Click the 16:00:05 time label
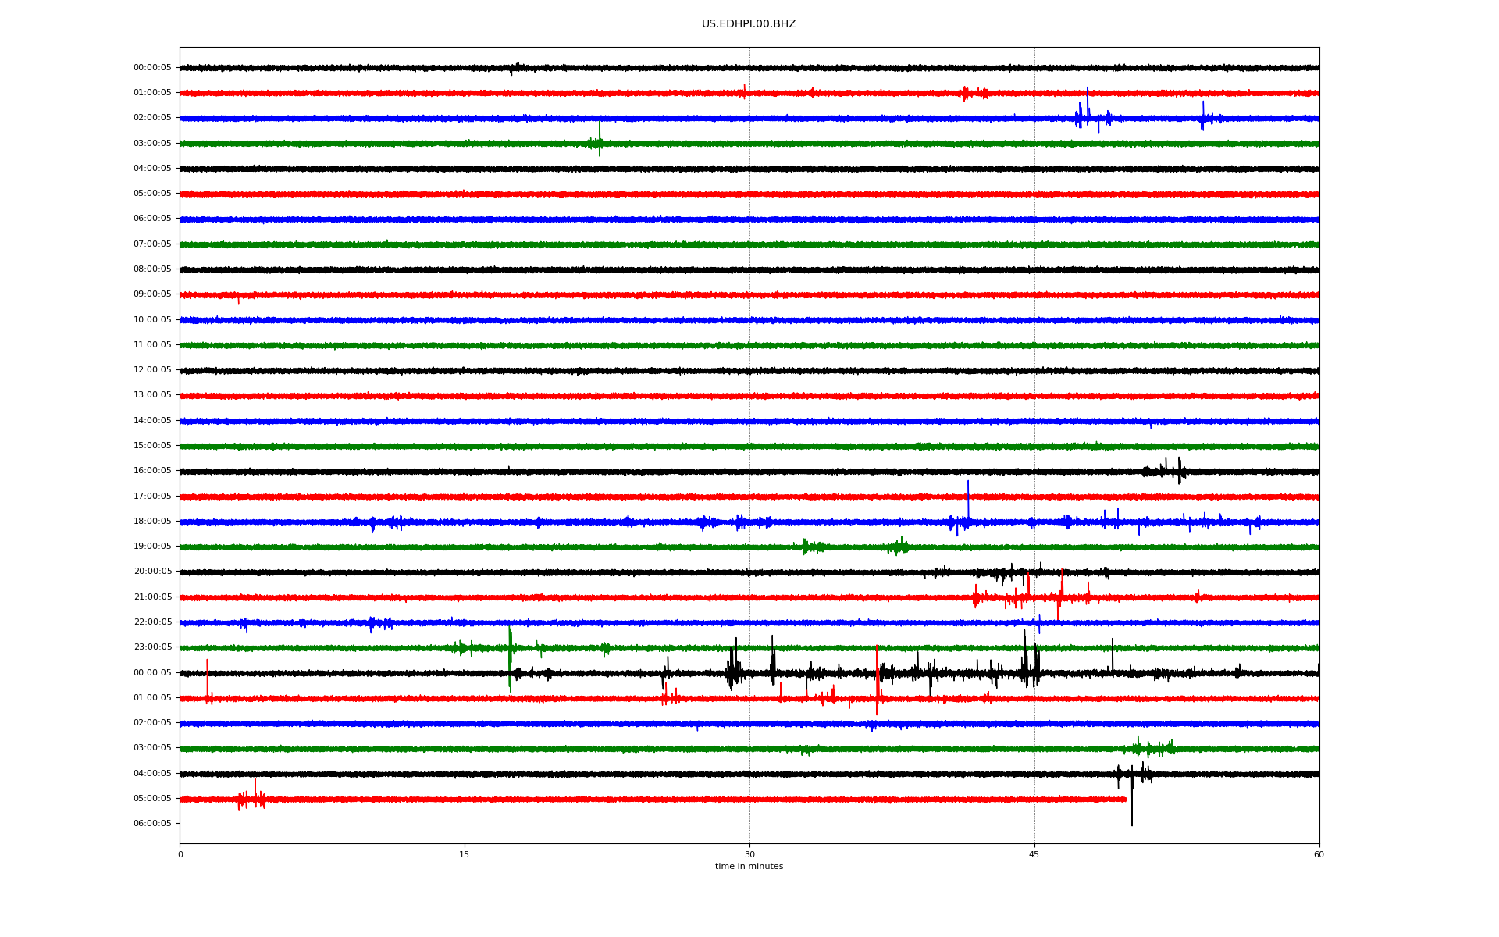Viewport: 1499px width, 937px height. pos(152,471)
